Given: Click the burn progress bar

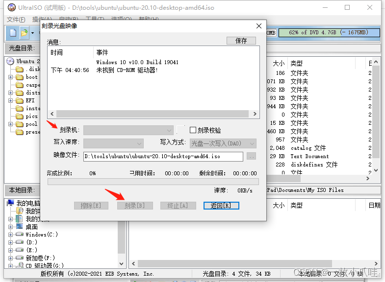Looking at the screenshot, I should (x=153, y=182).
